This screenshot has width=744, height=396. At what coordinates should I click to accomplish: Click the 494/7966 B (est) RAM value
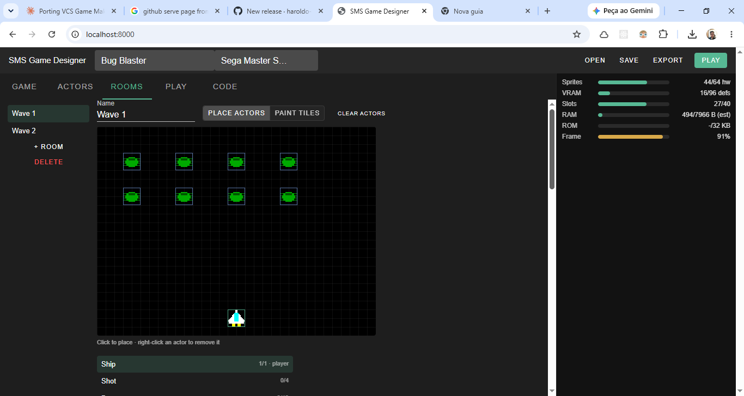coord(706,115)
